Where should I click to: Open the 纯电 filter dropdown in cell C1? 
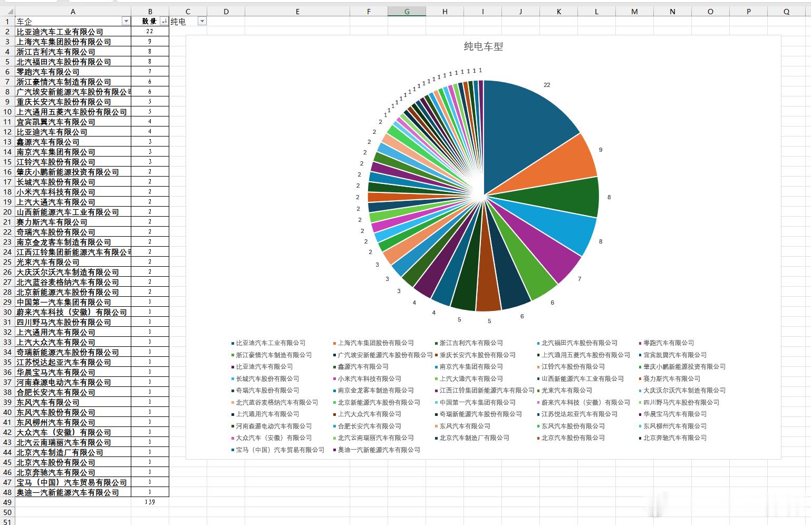coord(202,21)
